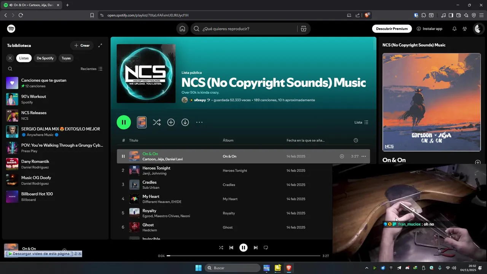Toggle shuffle in bottom player bar
The height and width of the screenshot is (274, 487).
(x=221, y=247)
